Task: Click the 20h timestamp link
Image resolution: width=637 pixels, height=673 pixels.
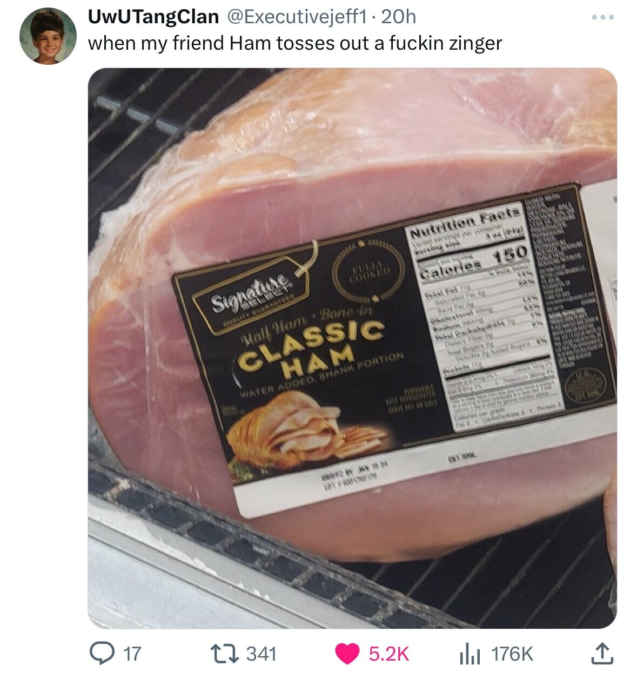Action: click(x=398, y=17)
